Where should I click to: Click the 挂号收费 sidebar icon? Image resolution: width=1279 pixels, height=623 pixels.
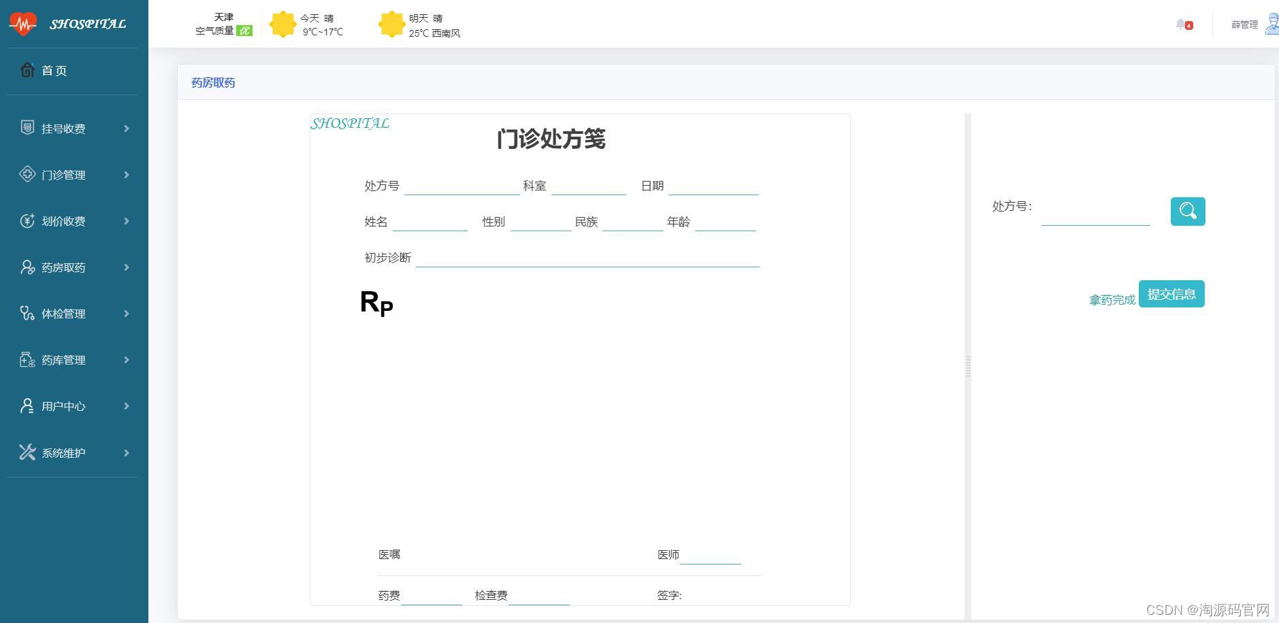(27, 128)
